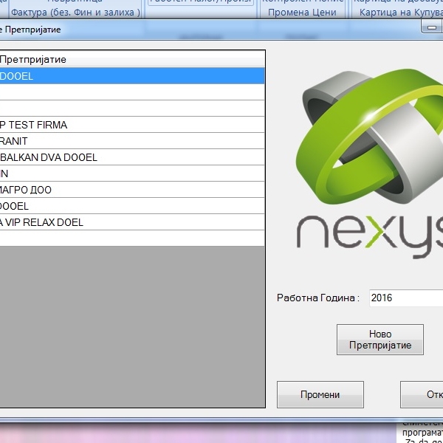Pick the МАГРО ДОО company row
443x443 pixels.
point(132,190)
